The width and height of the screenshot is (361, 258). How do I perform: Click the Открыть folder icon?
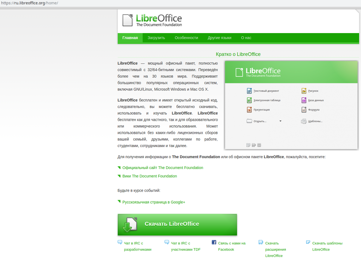(249, 121)
